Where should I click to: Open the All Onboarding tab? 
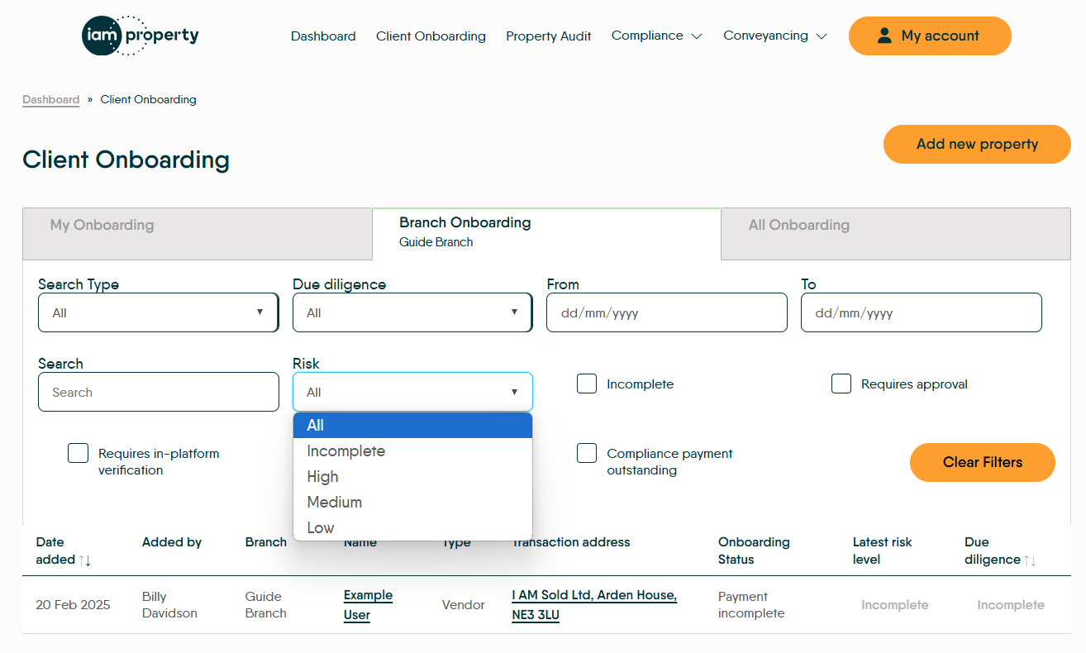pos(895,226)
